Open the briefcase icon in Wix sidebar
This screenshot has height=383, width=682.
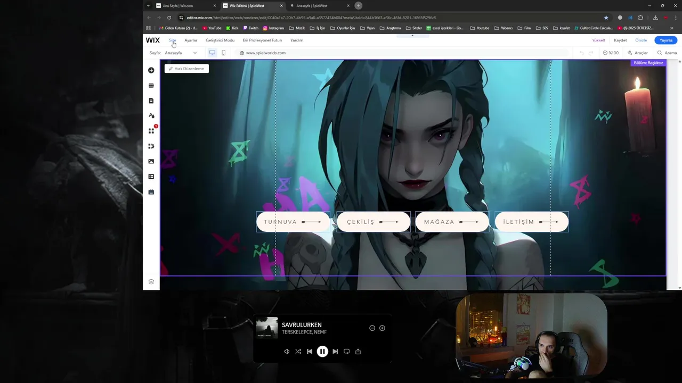pyautogui.click(x=151, y=191)
